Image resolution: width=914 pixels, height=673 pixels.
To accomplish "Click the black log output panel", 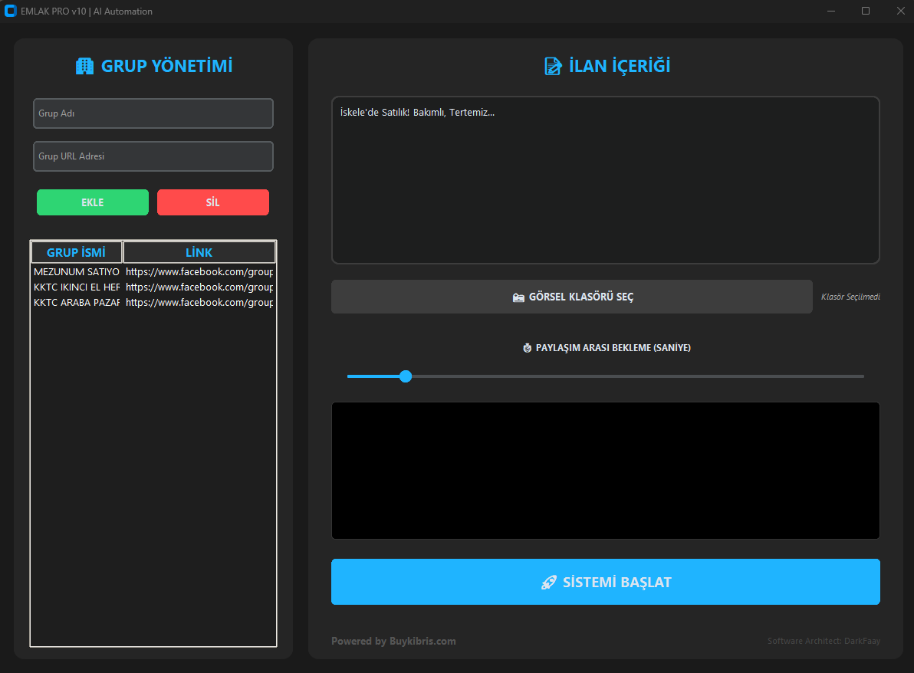I will click(605, 471).
